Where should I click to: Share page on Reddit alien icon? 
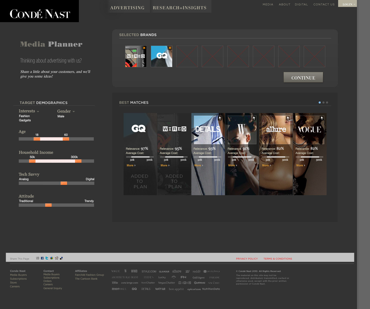click(x=57, y=258)
